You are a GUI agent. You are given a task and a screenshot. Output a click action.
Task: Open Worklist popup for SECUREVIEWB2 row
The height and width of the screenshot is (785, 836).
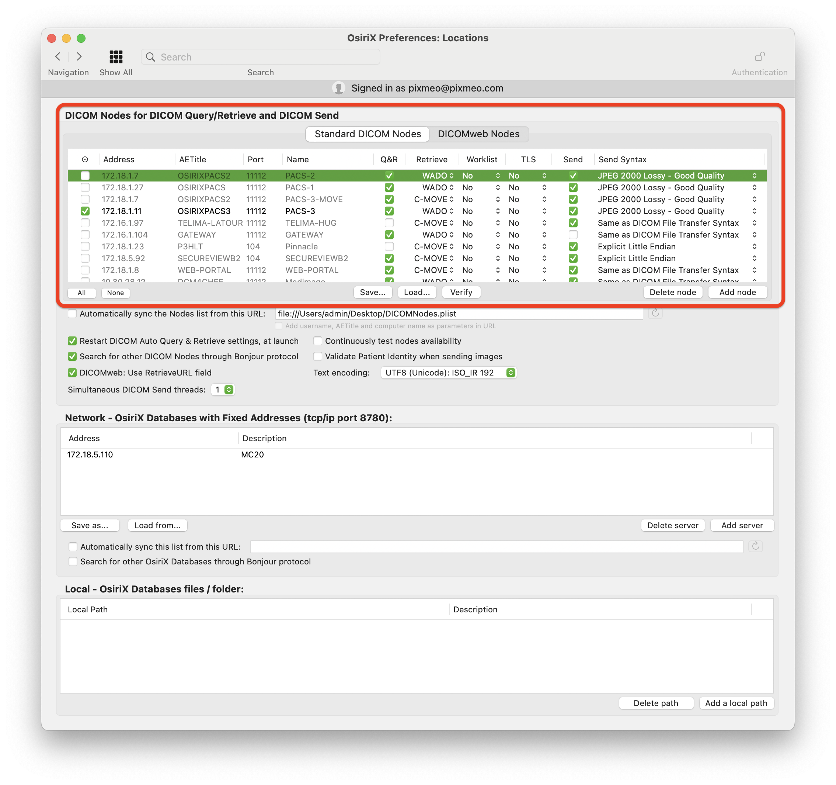coord(481,259)
